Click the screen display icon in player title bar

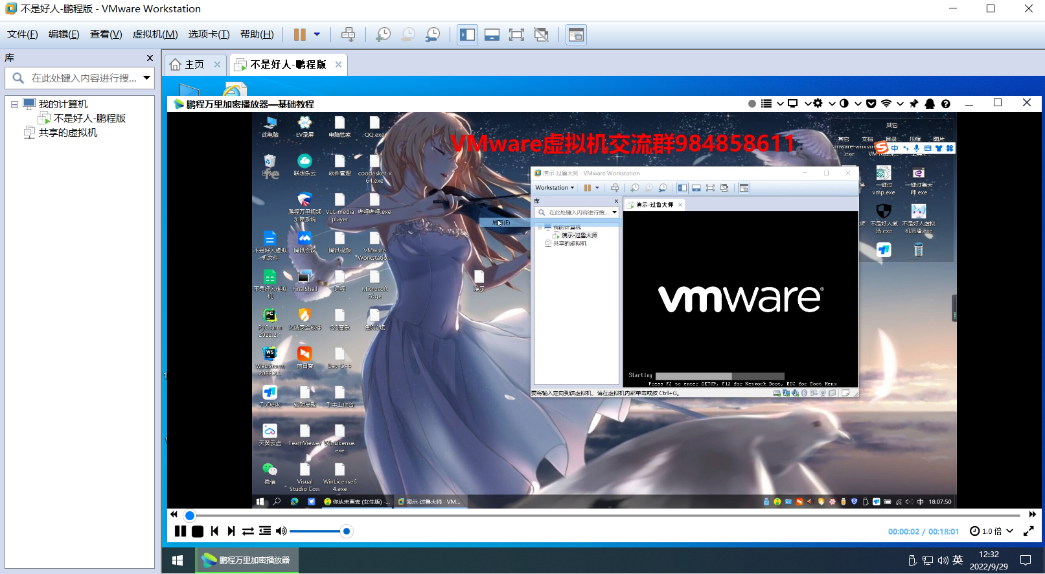pyautogui.click(x=793, y=104)
